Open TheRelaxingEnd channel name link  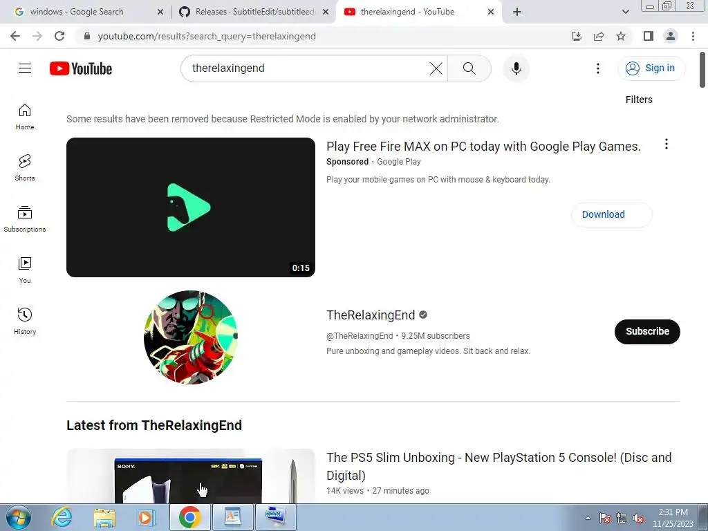click(x=371, y=315)
